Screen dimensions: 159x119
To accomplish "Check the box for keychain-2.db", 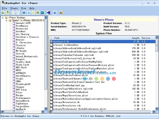I will [x=51, y=41].
